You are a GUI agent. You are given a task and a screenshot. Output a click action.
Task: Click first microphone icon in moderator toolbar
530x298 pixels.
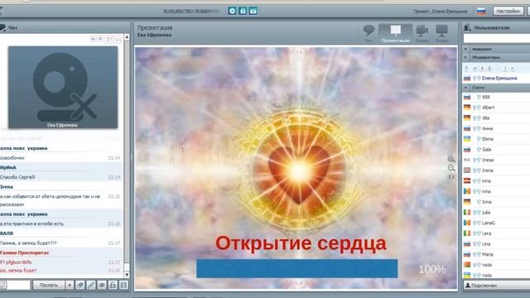click(467, 69)
